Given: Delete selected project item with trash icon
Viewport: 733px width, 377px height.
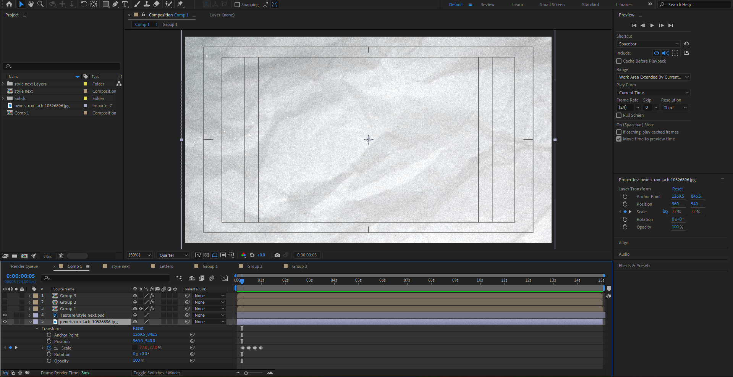Looking at the screenshot, I should tap(61, 256).
